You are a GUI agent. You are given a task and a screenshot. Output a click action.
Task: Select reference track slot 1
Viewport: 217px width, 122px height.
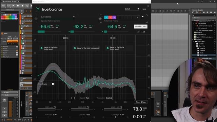[106, 17]
